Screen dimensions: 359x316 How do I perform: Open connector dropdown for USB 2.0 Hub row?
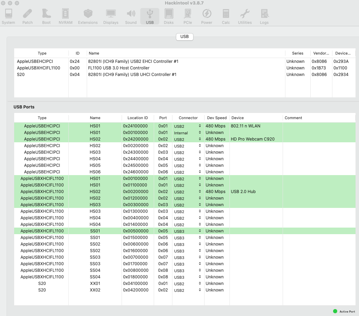[x=188, y=192]
